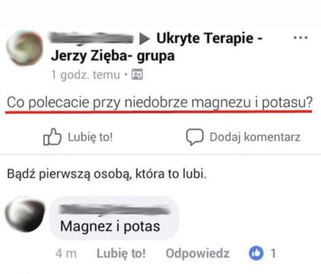Click the blurred commenter name
This screenshot has width=321, height=274.
(x=114, y=210)
